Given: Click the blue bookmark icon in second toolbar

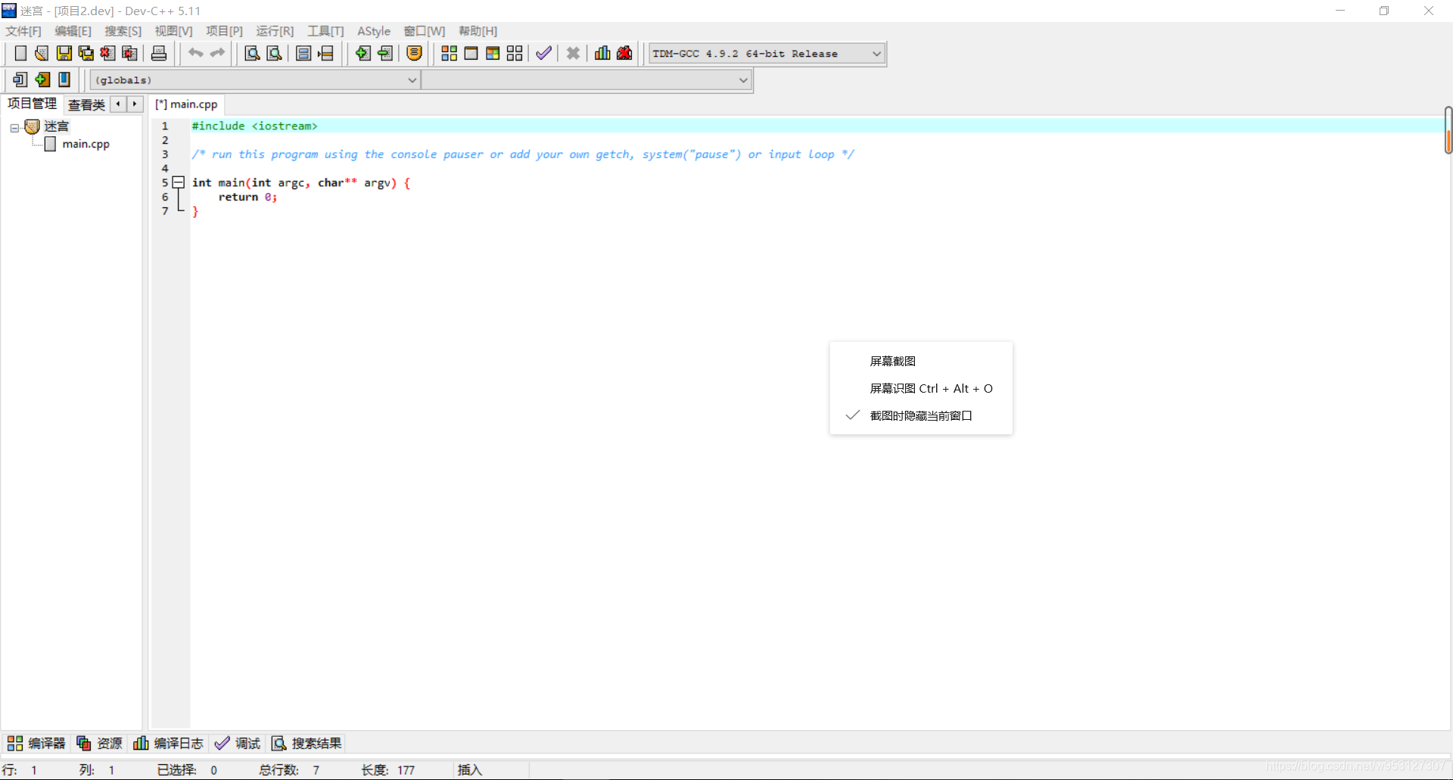Looking at the screenshot, I should [x=64, y=79].
